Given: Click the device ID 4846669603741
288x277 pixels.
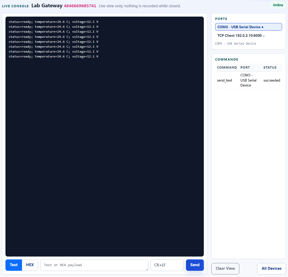Looking at the screenshot, I should coord(80,6).
